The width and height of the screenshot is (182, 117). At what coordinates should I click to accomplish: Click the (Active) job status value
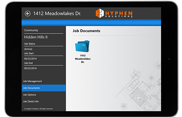(28, 49)
